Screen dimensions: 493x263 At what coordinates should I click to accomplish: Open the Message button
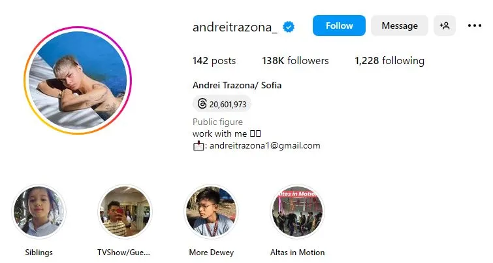tap(400, 26)
